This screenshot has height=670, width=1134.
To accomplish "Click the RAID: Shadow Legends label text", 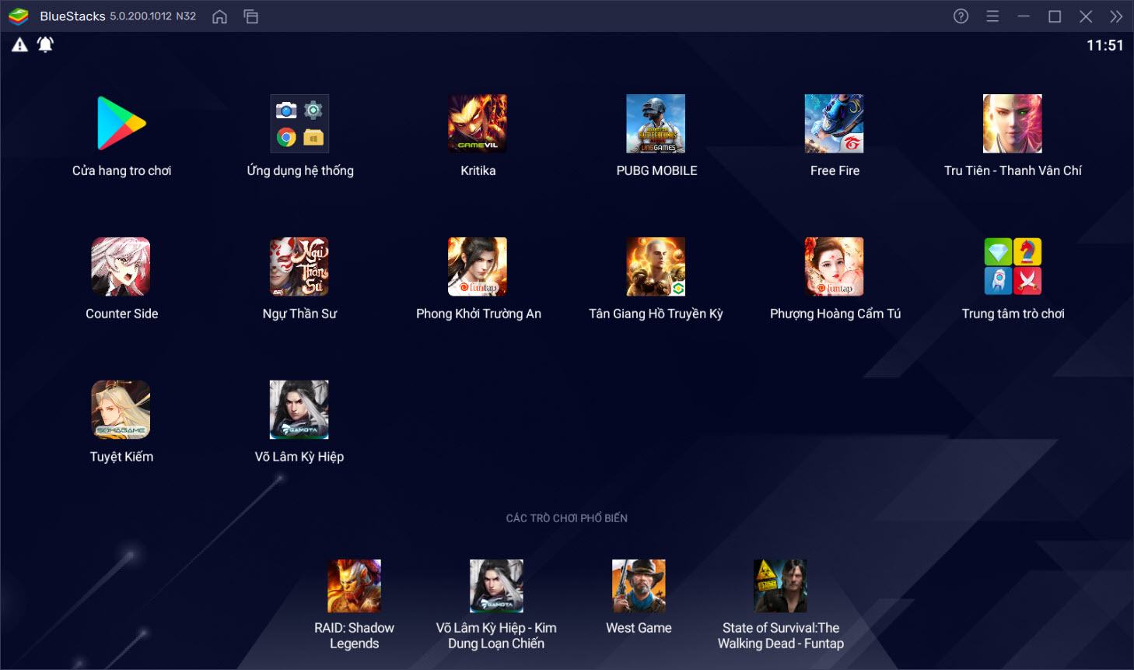I will coord(354,636).
